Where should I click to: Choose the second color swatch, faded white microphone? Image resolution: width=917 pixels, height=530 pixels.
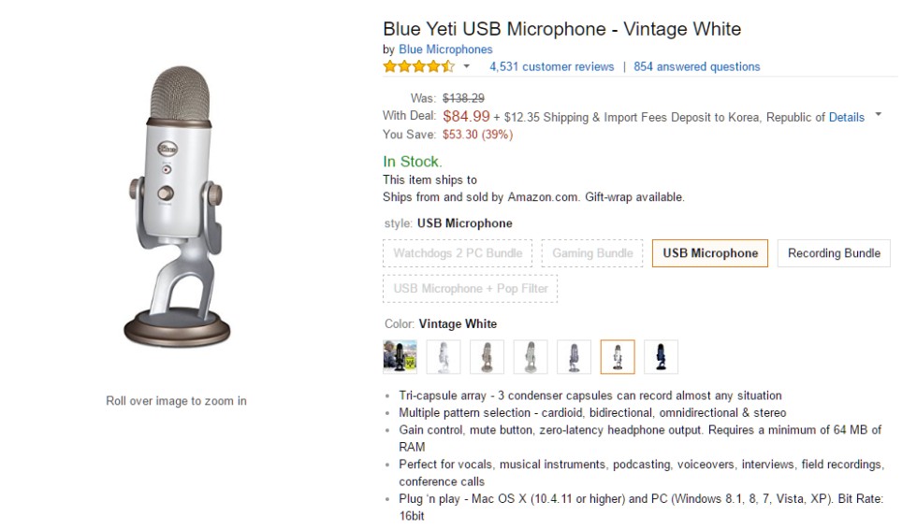444,356
